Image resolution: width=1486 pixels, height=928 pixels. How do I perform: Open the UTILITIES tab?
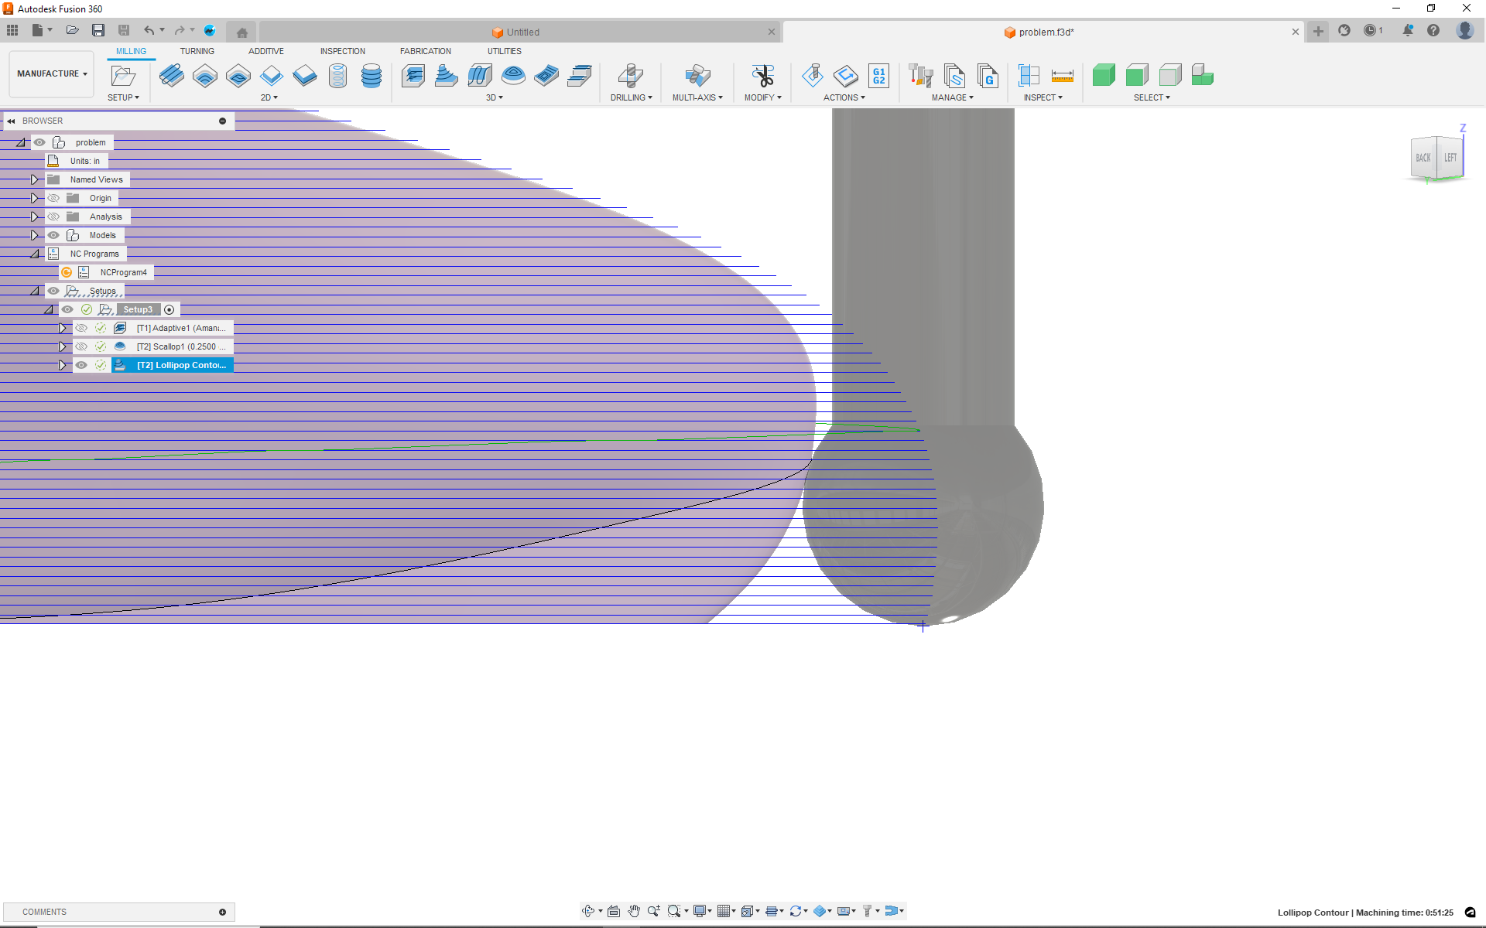[x=505, y=51]
